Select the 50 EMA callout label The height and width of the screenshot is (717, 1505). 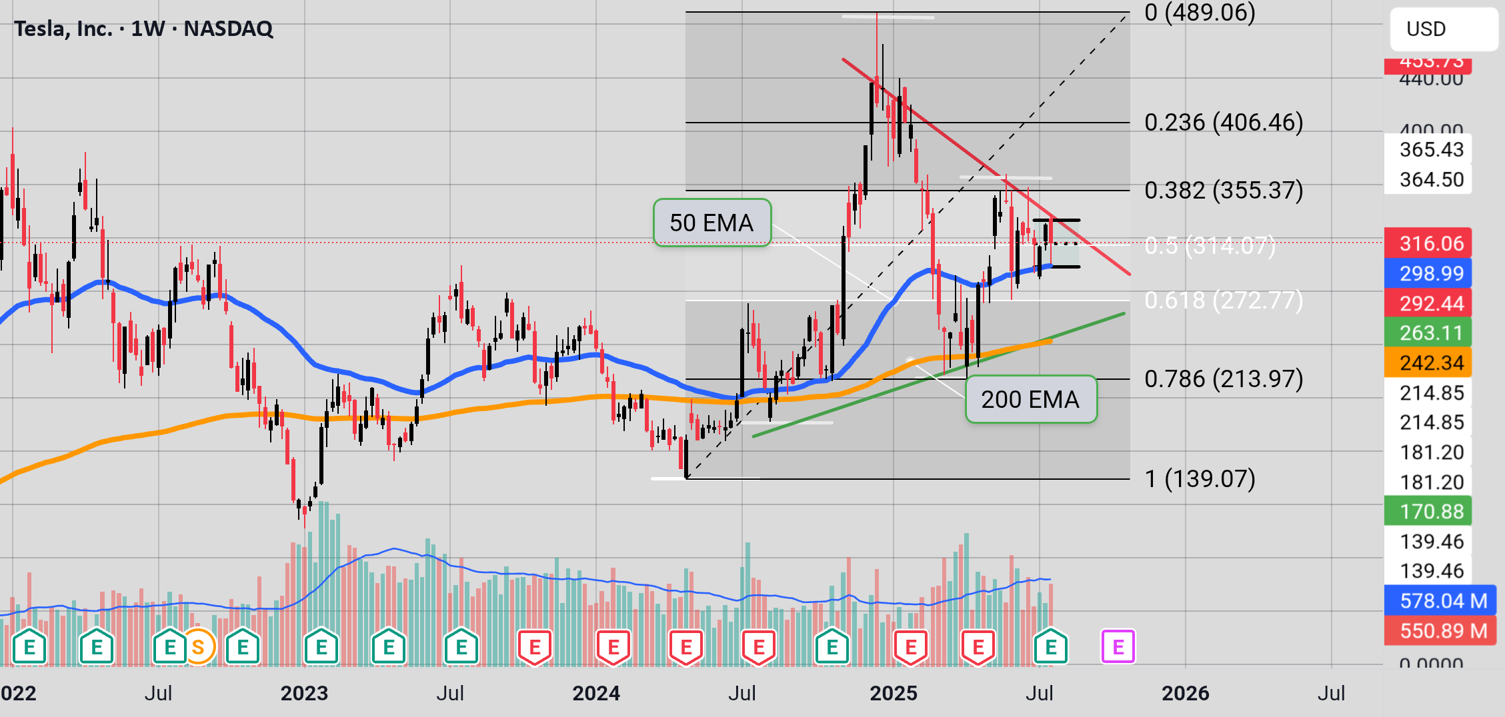[712, 223]
